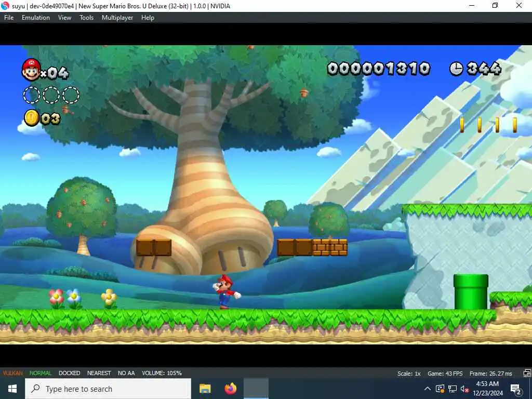Open the notification center icon

point(516,389)
